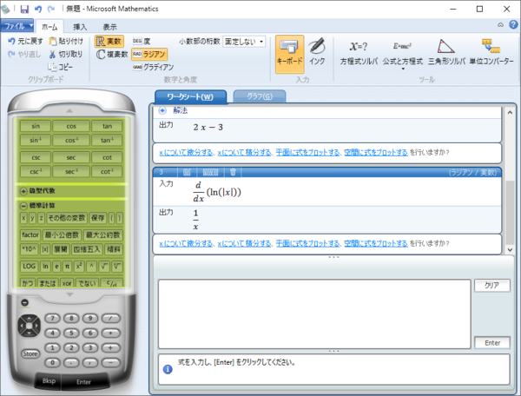Open the Help question mark icon
521x396 pixels.
click(513, 24)
